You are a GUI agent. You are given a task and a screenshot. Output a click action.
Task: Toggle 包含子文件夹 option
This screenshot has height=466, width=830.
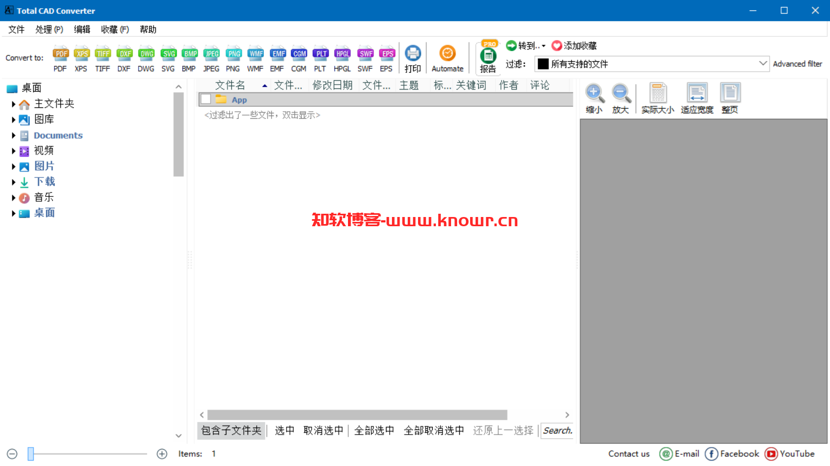[232, 431]
